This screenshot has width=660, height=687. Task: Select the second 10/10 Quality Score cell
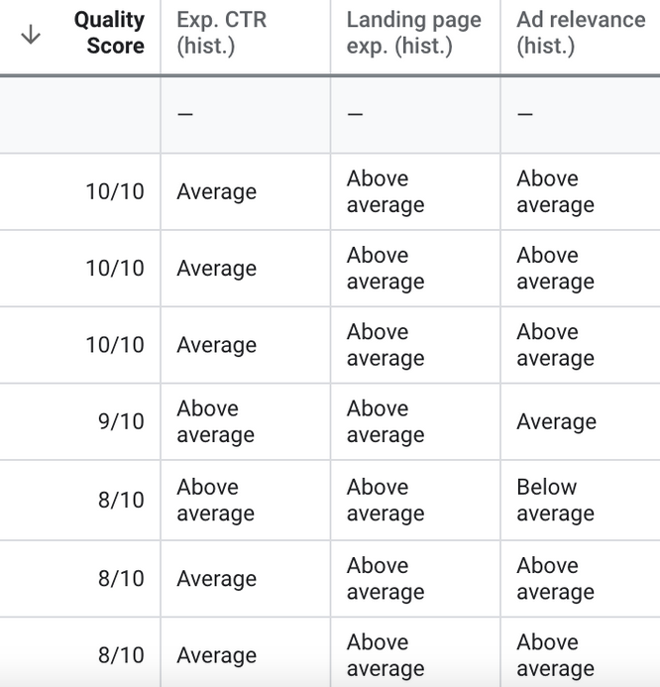[x=115, y=268]
